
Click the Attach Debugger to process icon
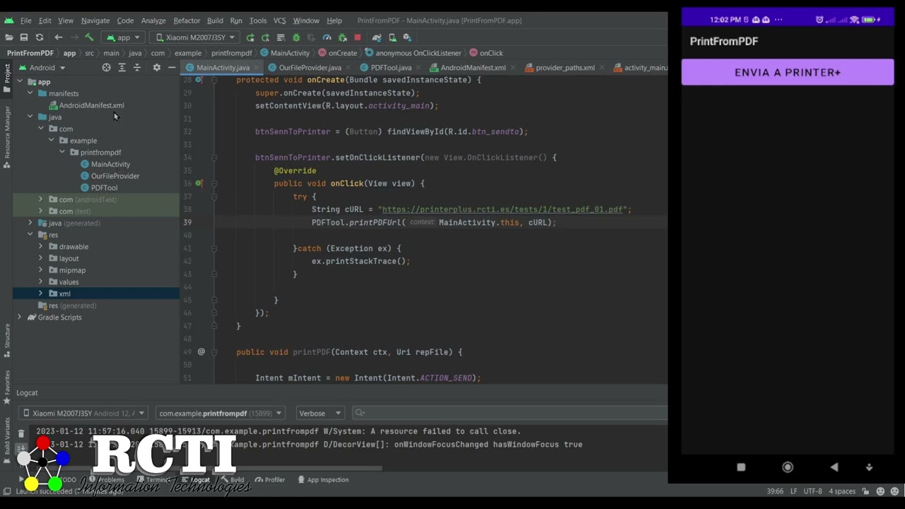(342, 37)
